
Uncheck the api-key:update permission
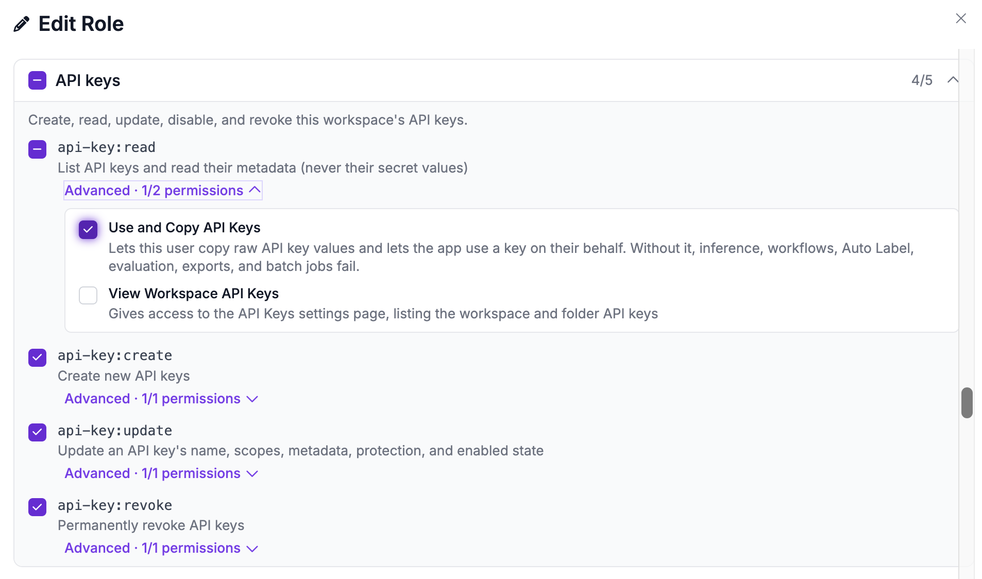[37, 432]
